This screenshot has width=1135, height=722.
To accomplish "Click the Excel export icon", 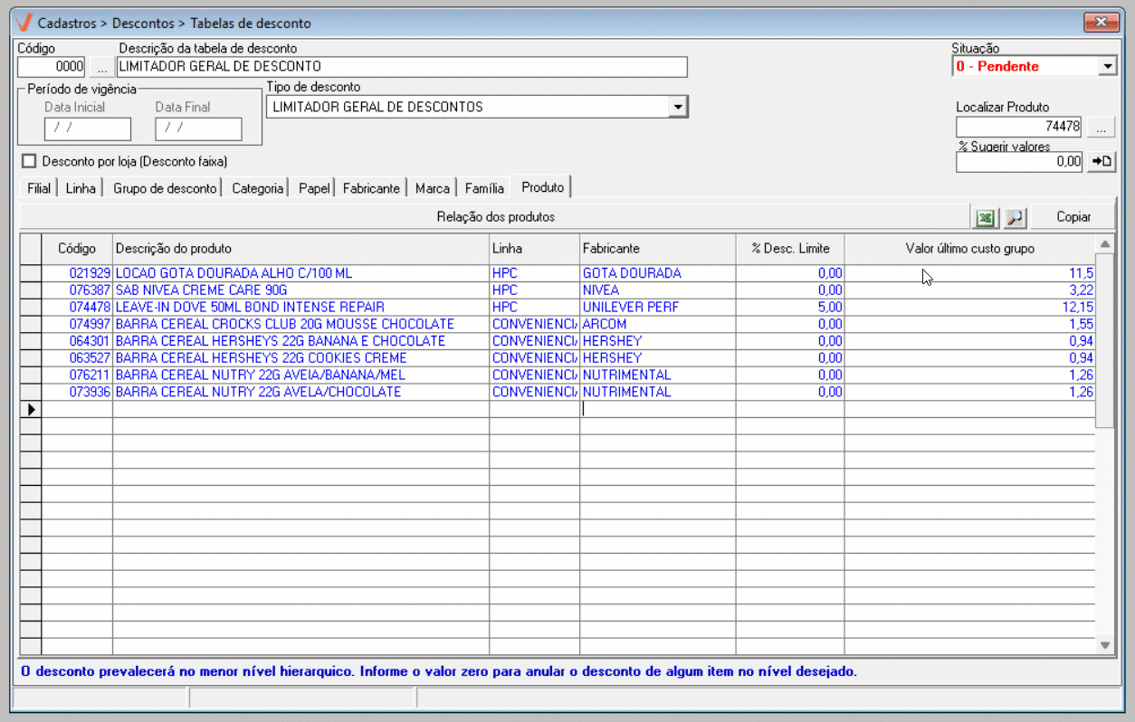I will (985, 217).
